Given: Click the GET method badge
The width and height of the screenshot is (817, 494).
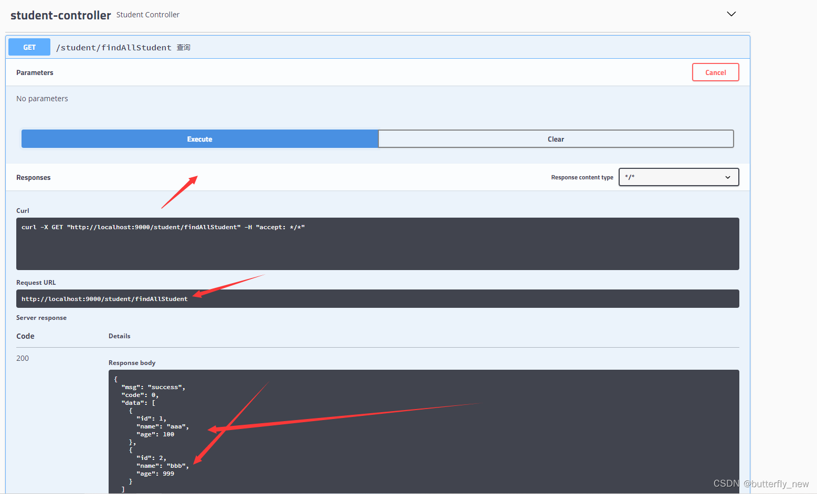Looking at the screenshot, I should coord(29,47).
